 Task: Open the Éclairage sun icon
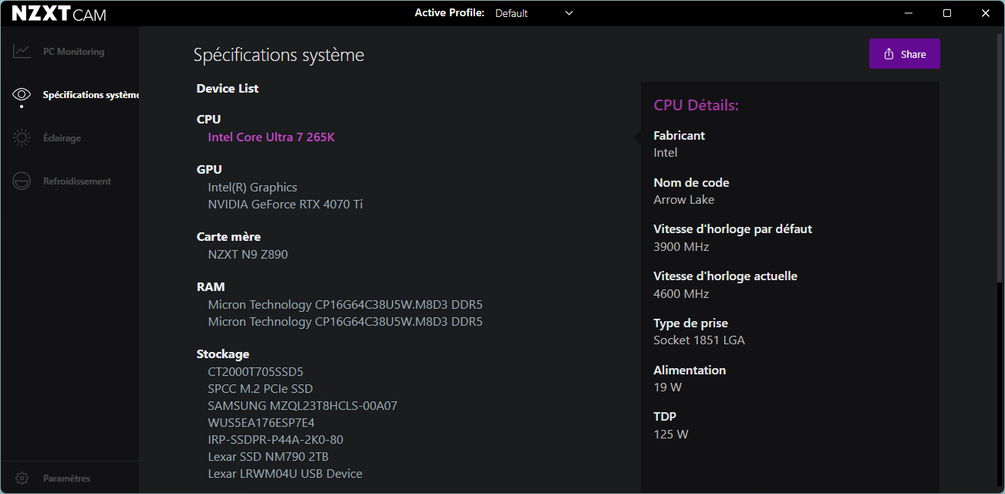[22, 138]
